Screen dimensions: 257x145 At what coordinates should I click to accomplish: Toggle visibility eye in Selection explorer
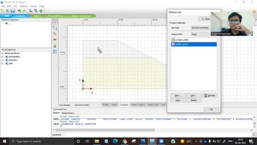point(6,23)
